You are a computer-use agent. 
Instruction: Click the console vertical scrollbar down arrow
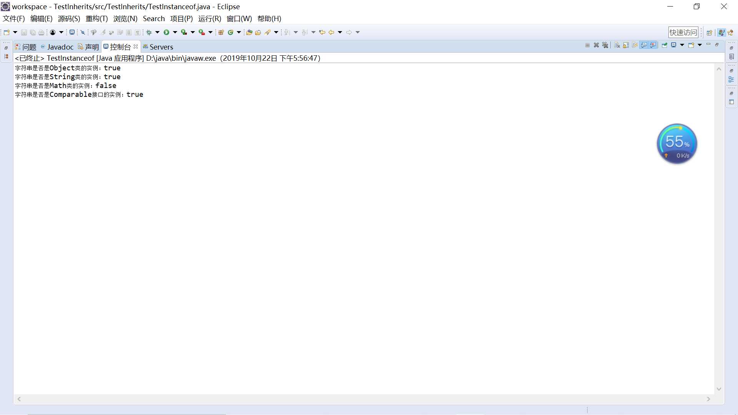click(719, 389)
